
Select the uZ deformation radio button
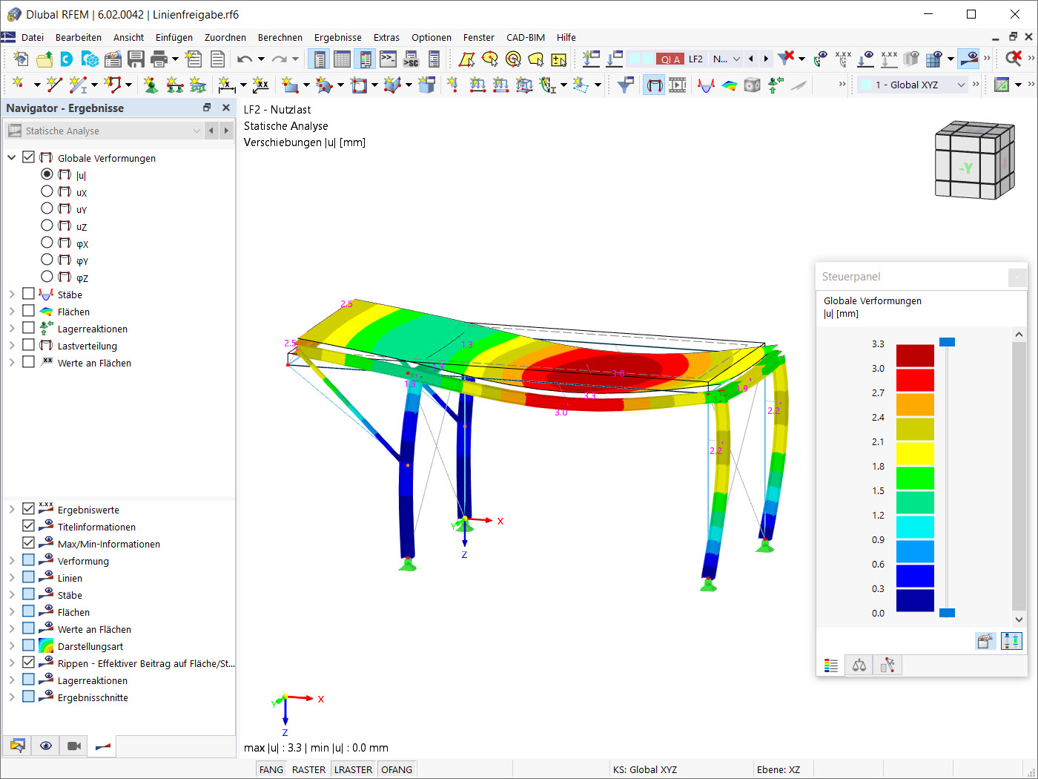(x=47, y=226)
